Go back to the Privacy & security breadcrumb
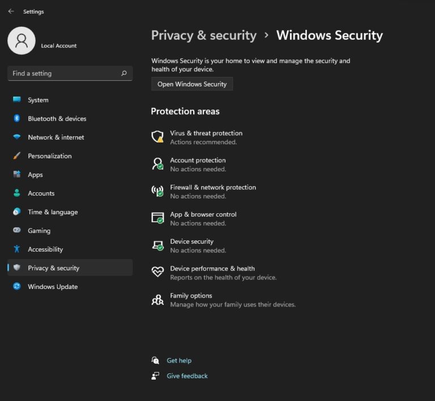 204,36
